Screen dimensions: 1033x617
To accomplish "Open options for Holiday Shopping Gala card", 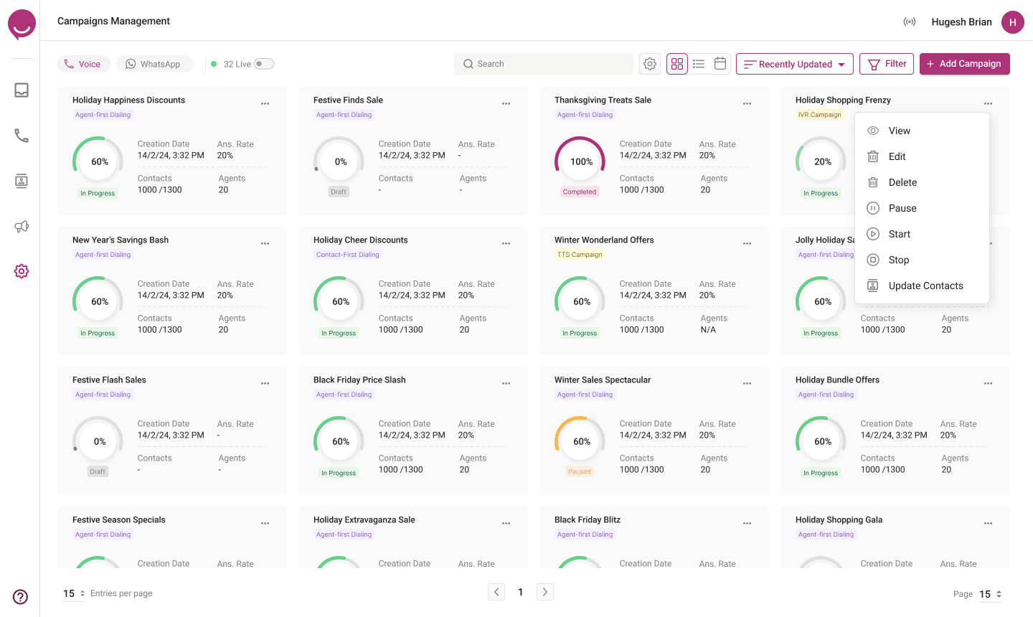I will [x=989, y=524].
